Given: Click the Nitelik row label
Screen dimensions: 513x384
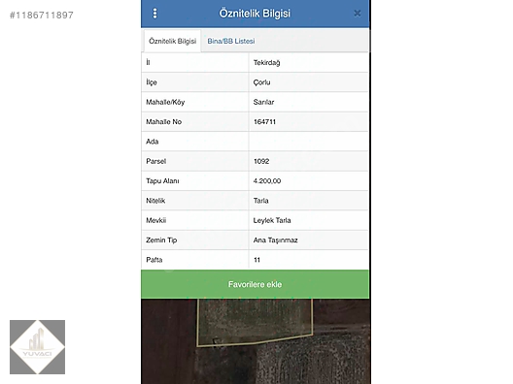Looking at the screenshot, I should [x=155, y=201].
